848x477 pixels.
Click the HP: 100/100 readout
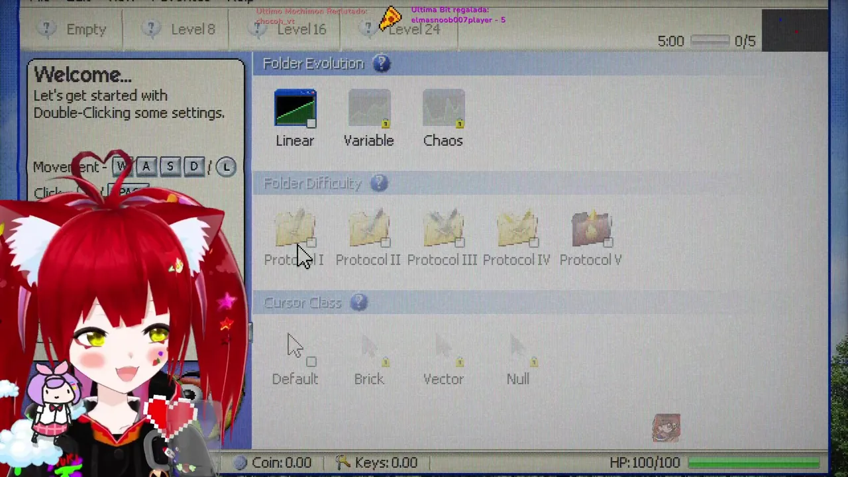(x=645, y=462)
